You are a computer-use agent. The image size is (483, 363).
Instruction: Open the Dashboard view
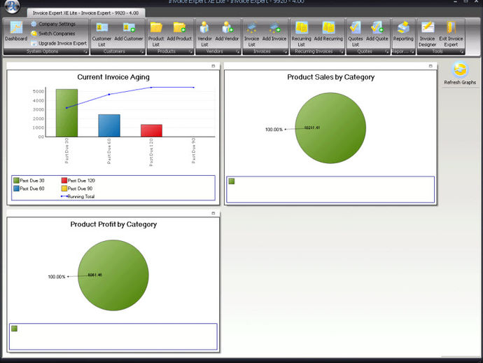[x=16, y=31]
